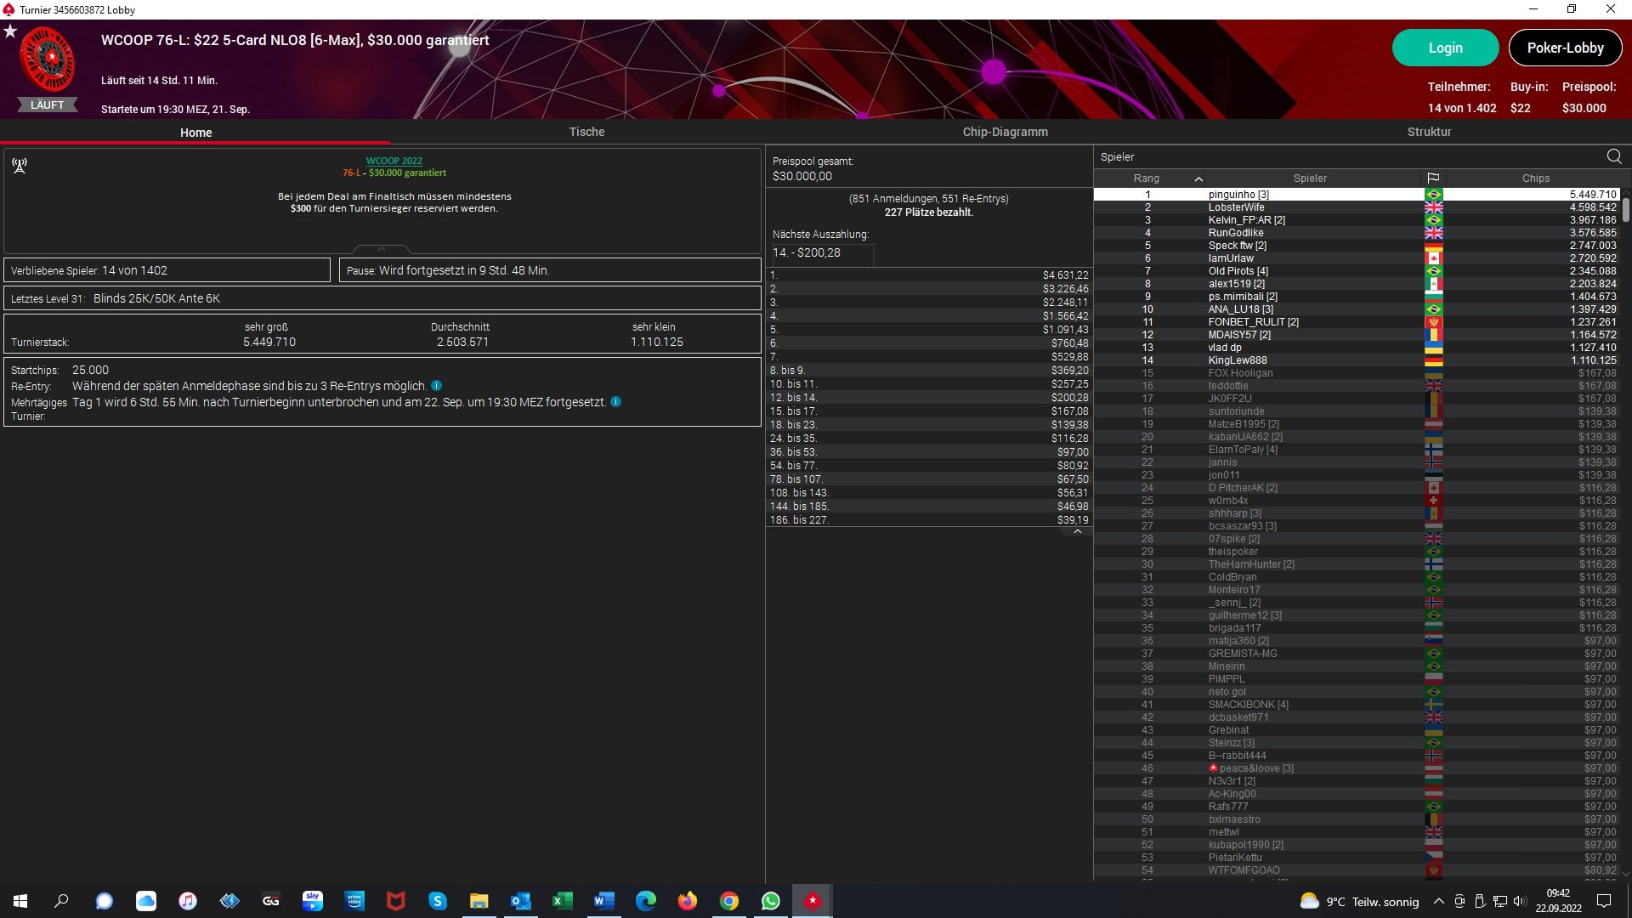Click the PokerStars tournament chip logo

tap(48, 59)
